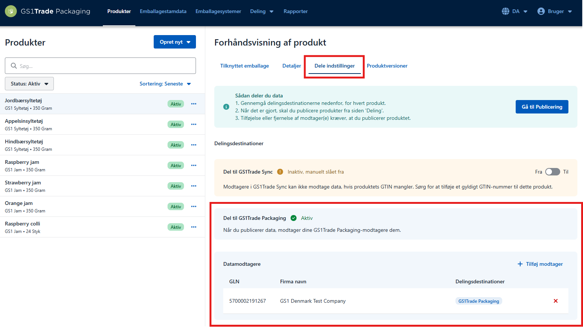Switch to the Produktversioner tab
The height and width of the screenshot is (327, 583).
tap(387, 66)
